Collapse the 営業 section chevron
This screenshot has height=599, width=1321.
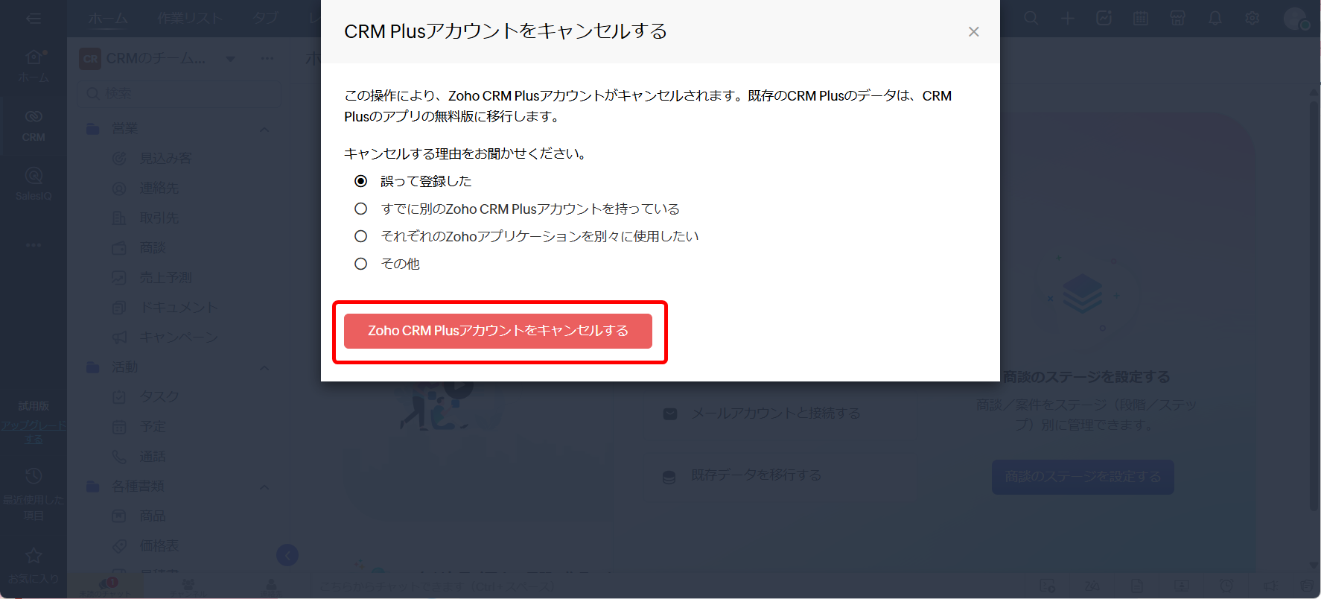pyautogui.click(x=264, y=129)
